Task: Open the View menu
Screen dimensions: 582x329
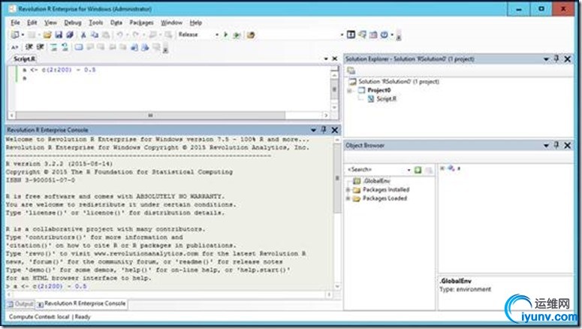Action: pyautogui.click(x=50, y=23)
